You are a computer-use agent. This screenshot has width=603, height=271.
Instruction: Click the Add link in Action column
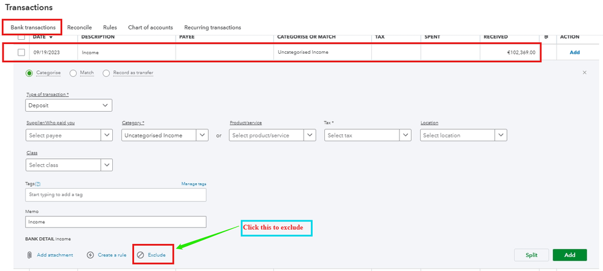pyautogui.click(x=575, y=53)
